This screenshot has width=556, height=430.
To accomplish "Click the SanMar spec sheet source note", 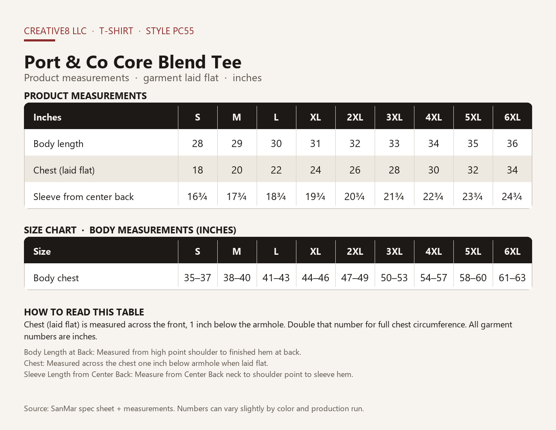I will coord(194,409).
